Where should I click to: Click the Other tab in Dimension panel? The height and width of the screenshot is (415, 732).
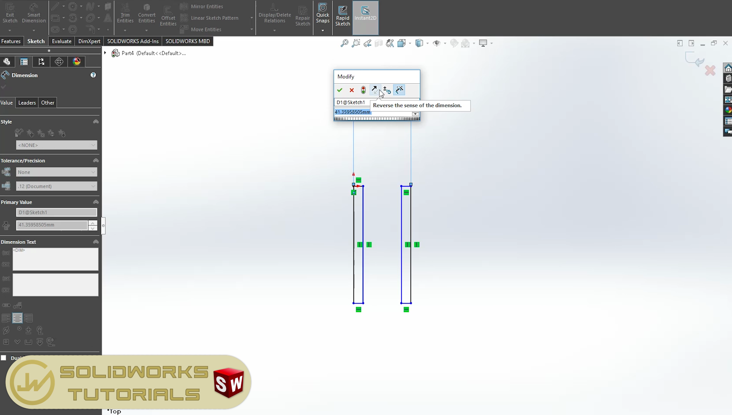48,103
